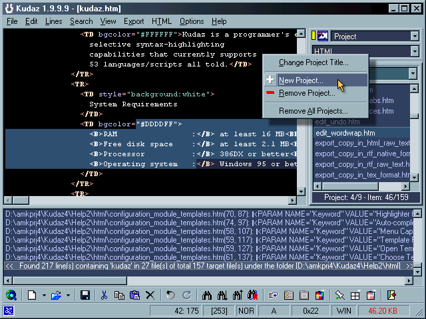
Task: Click the editor horizontal scroll-right arrow
Action: click(x=292, y=201)
